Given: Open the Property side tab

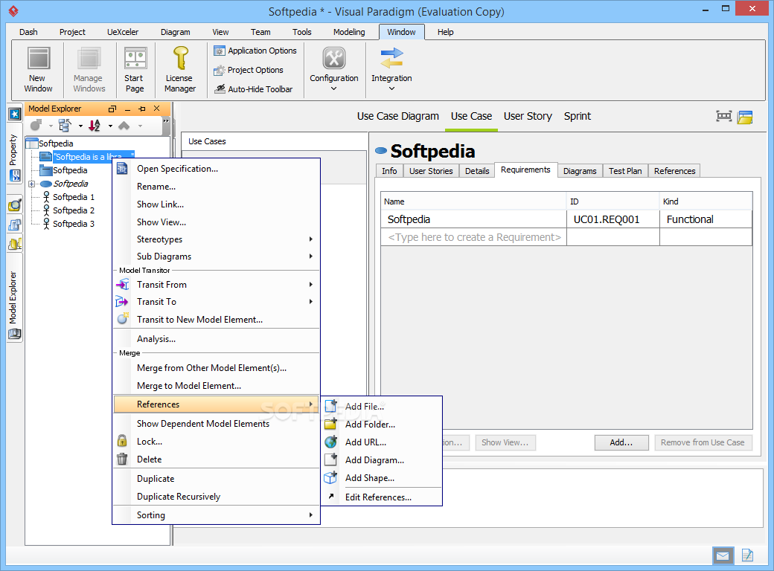Looking at the screenshot, I should (x=14, y=150).
